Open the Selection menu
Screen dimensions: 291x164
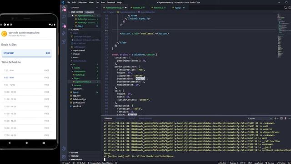click(82, 2)
